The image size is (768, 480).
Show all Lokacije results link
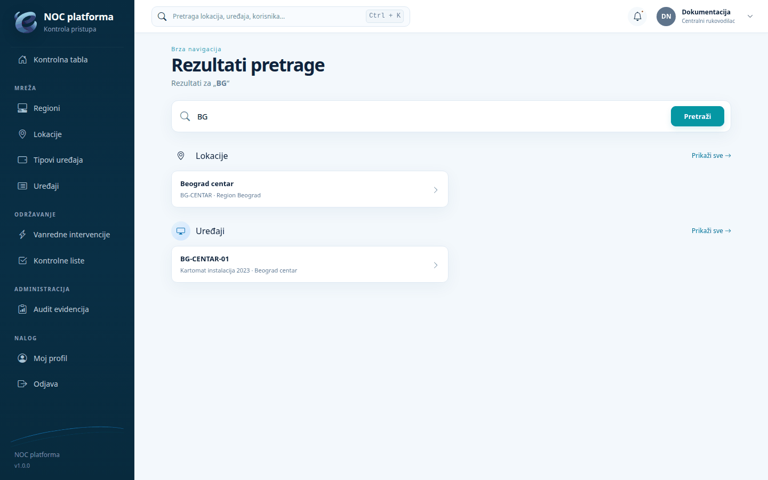711,156
